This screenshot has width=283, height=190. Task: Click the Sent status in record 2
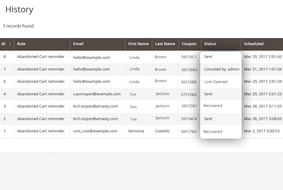pos(208,119)
